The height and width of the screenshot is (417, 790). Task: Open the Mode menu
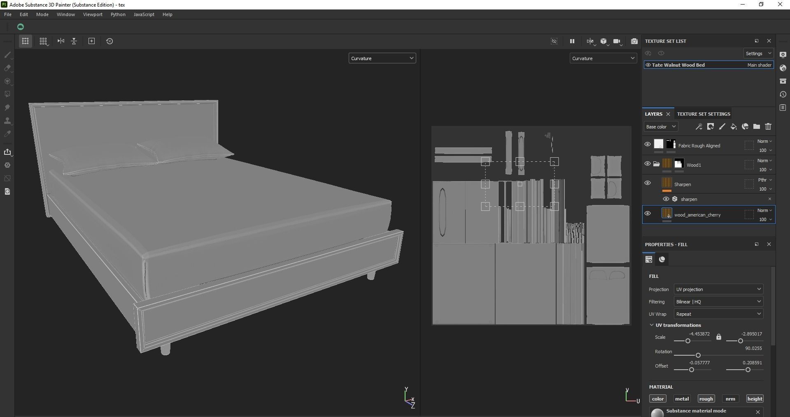42,14
